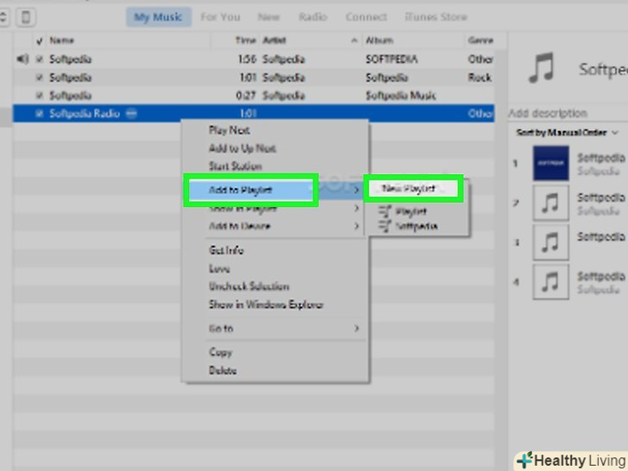Click the speaker now-playing icon beside first Softpedia row
The height and width of the screenshot is (471, 628).
tap(22, 60)
